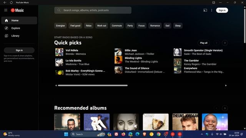Viewport: 246px width, 138px height.
Task: Open the first recommended album cover
Action: [x=67, y=122]
